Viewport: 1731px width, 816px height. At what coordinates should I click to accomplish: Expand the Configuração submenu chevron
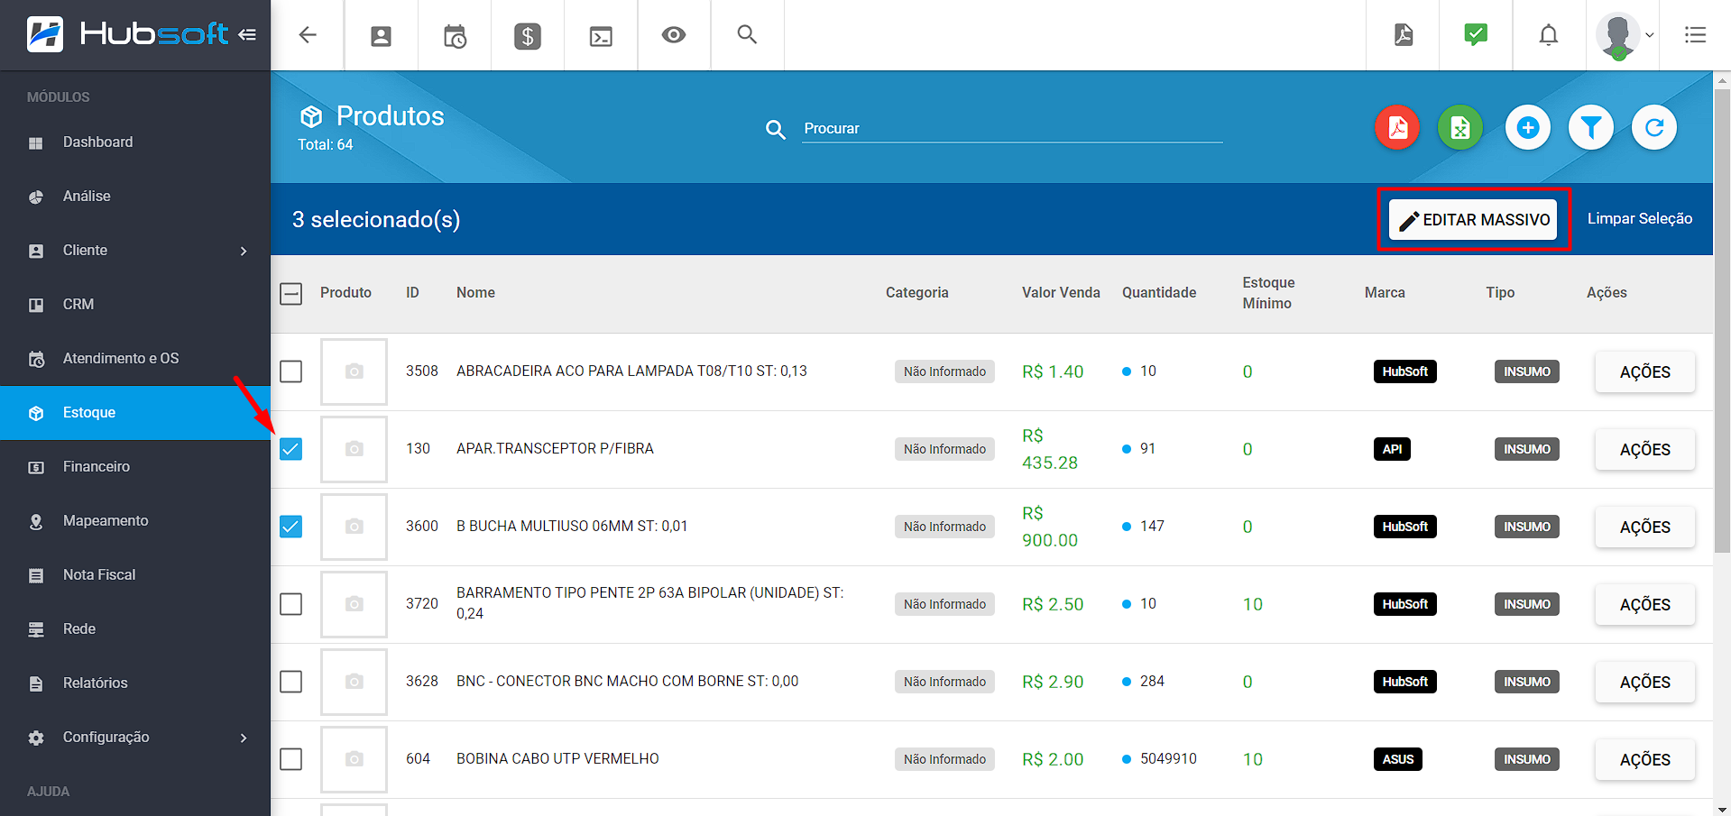[x=244, y=738]
